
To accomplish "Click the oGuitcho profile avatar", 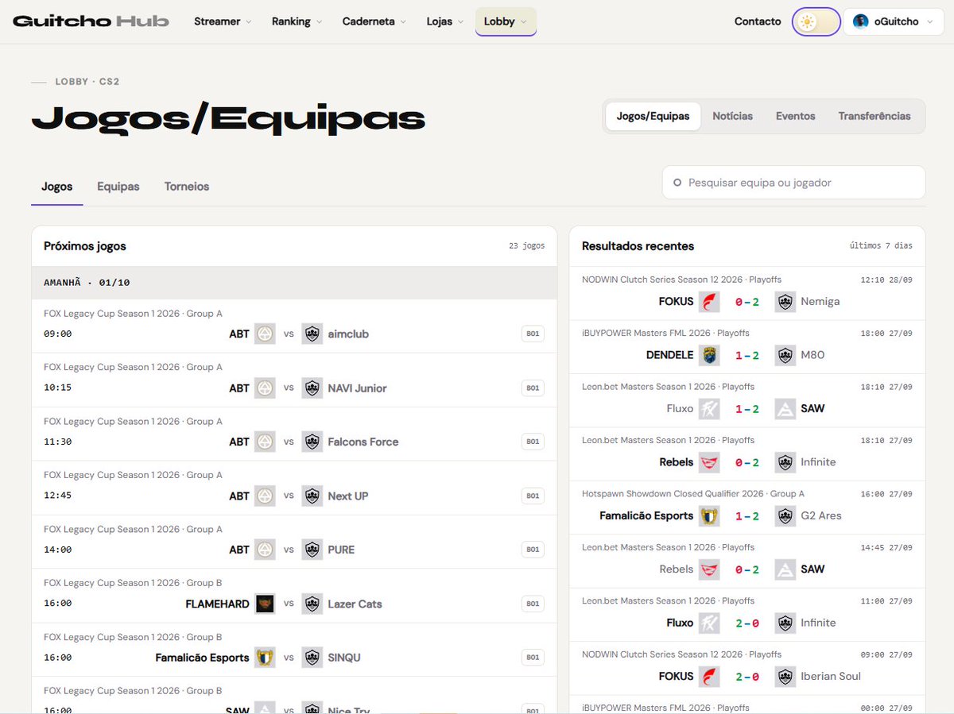I will pos(860,21).
